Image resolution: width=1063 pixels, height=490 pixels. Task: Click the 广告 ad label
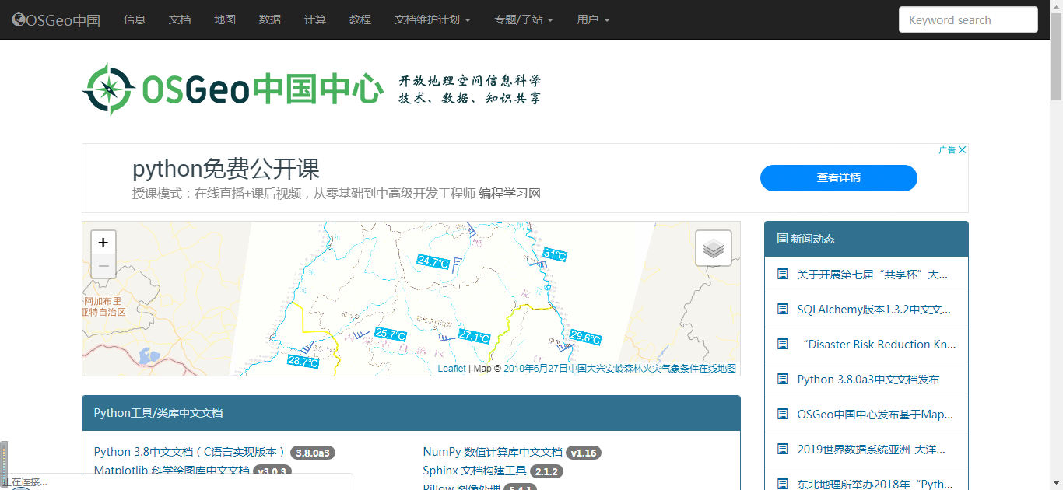pos(946,150)
